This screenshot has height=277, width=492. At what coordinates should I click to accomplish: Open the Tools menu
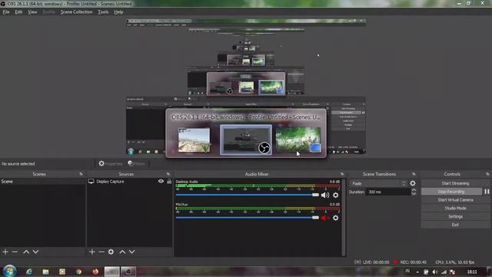click(x=103, y=12)
